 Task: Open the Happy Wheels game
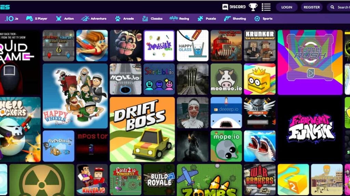75,96
